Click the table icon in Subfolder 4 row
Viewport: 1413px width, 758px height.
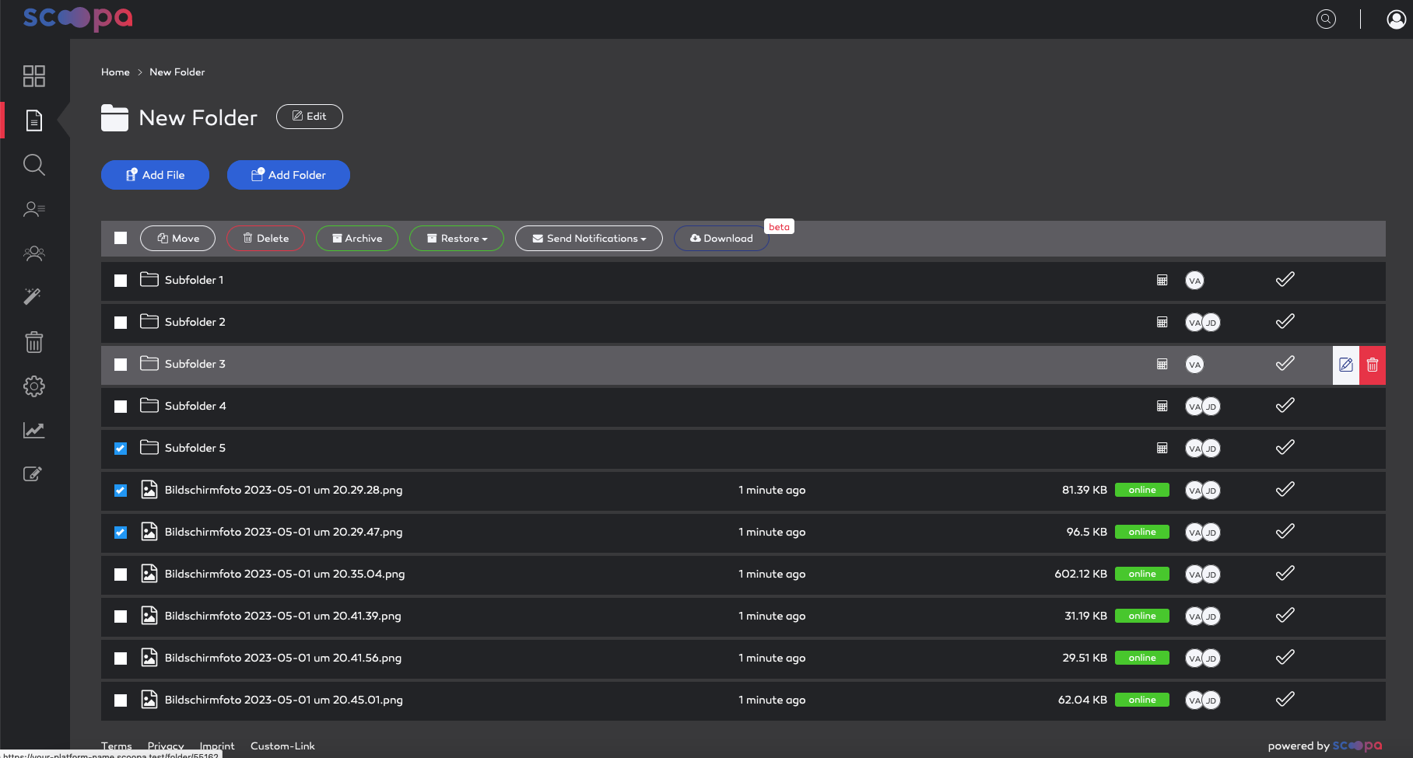click(1162, 407)
